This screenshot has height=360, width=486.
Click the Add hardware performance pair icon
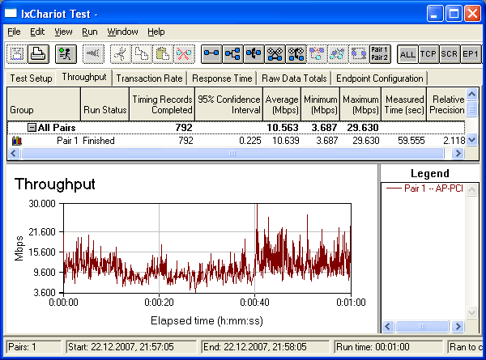tap(275, 54)
